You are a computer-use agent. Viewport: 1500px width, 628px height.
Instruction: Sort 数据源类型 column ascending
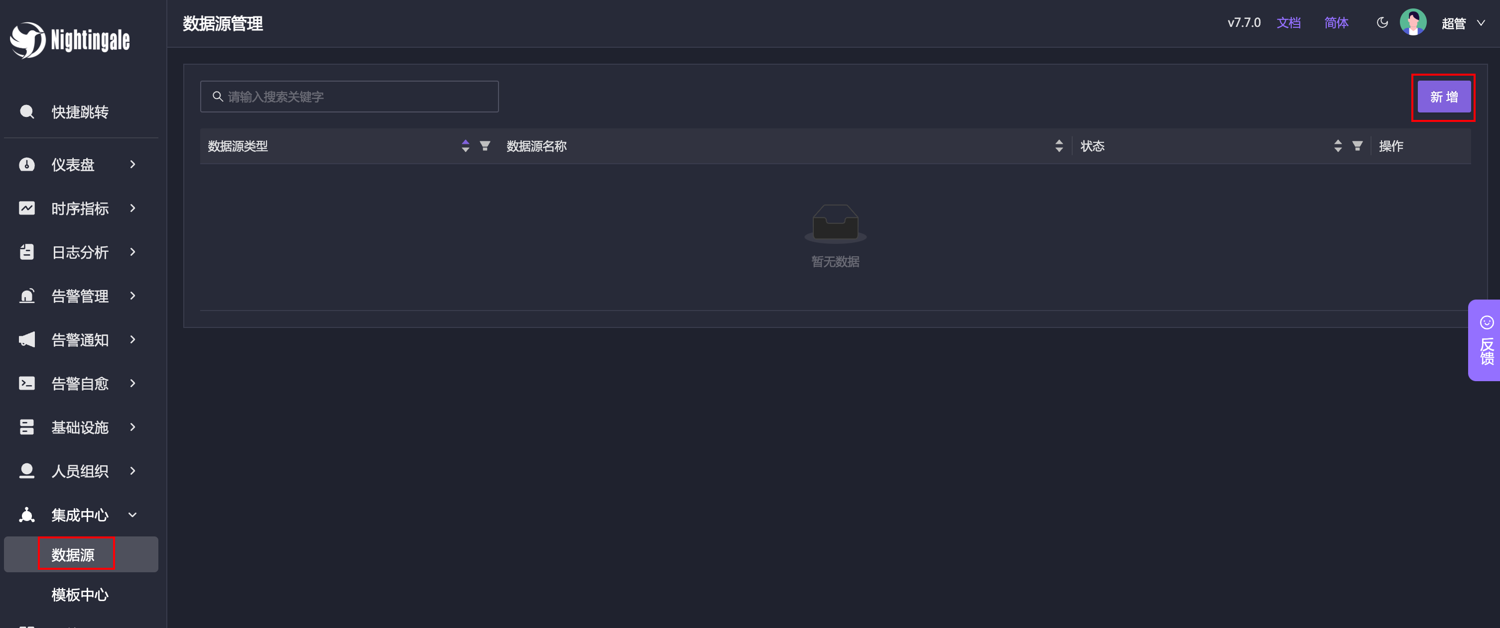click(464, 142)
